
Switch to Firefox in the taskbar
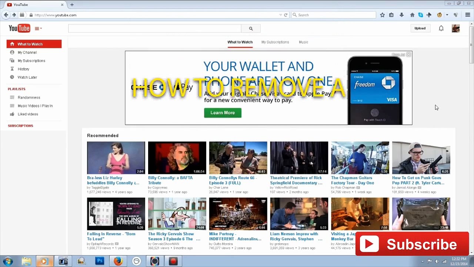click(118, 261)
